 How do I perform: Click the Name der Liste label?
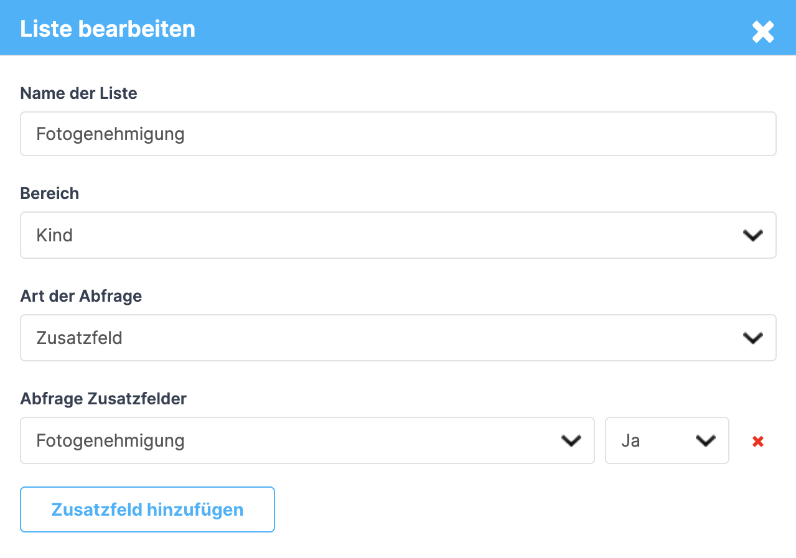point(78,93)
